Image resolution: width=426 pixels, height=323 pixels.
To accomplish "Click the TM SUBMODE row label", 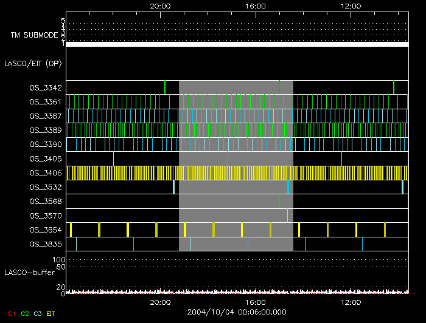I will point(33,35).
